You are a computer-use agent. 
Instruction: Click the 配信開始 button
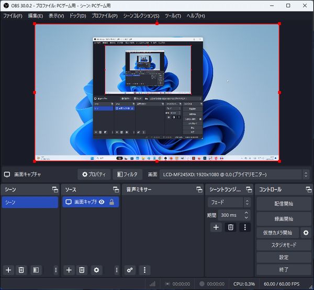[284, 204]
